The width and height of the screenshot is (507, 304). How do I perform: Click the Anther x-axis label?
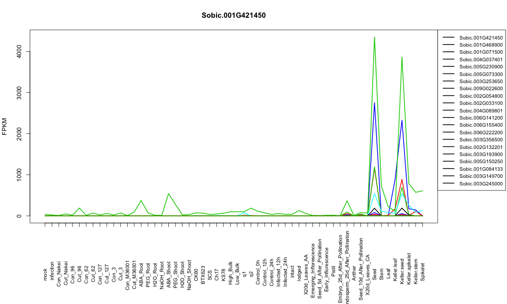coord(354,273)
